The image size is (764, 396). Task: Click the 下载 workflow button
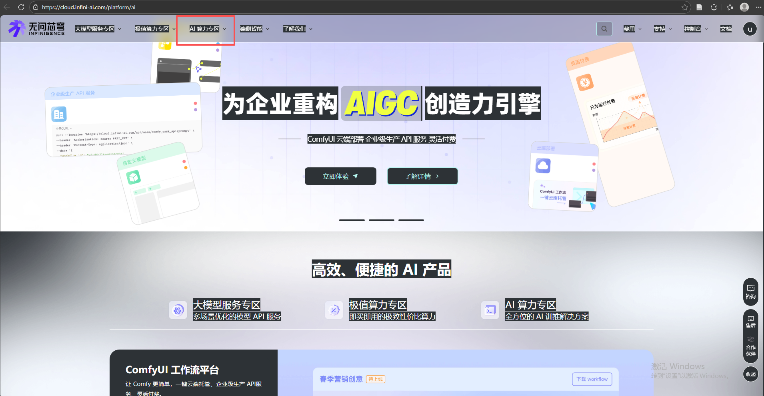[592, 379]
